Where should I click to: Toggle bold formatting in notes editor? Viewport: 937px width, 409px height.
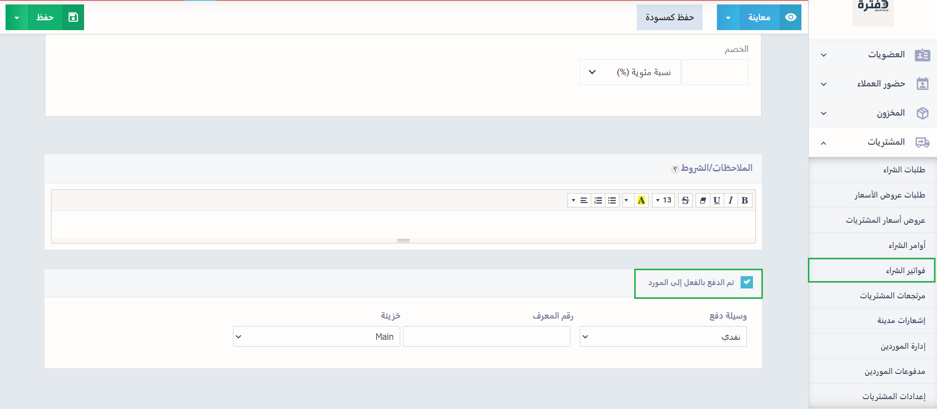point(745,201)
